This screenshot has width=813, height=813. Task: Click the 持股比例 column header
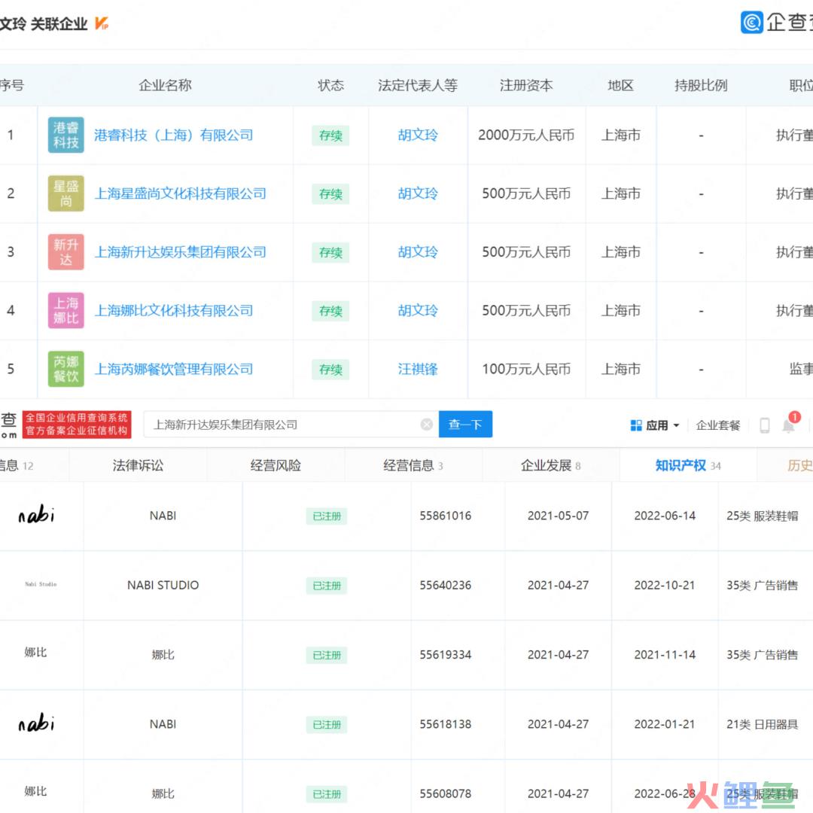701,85
